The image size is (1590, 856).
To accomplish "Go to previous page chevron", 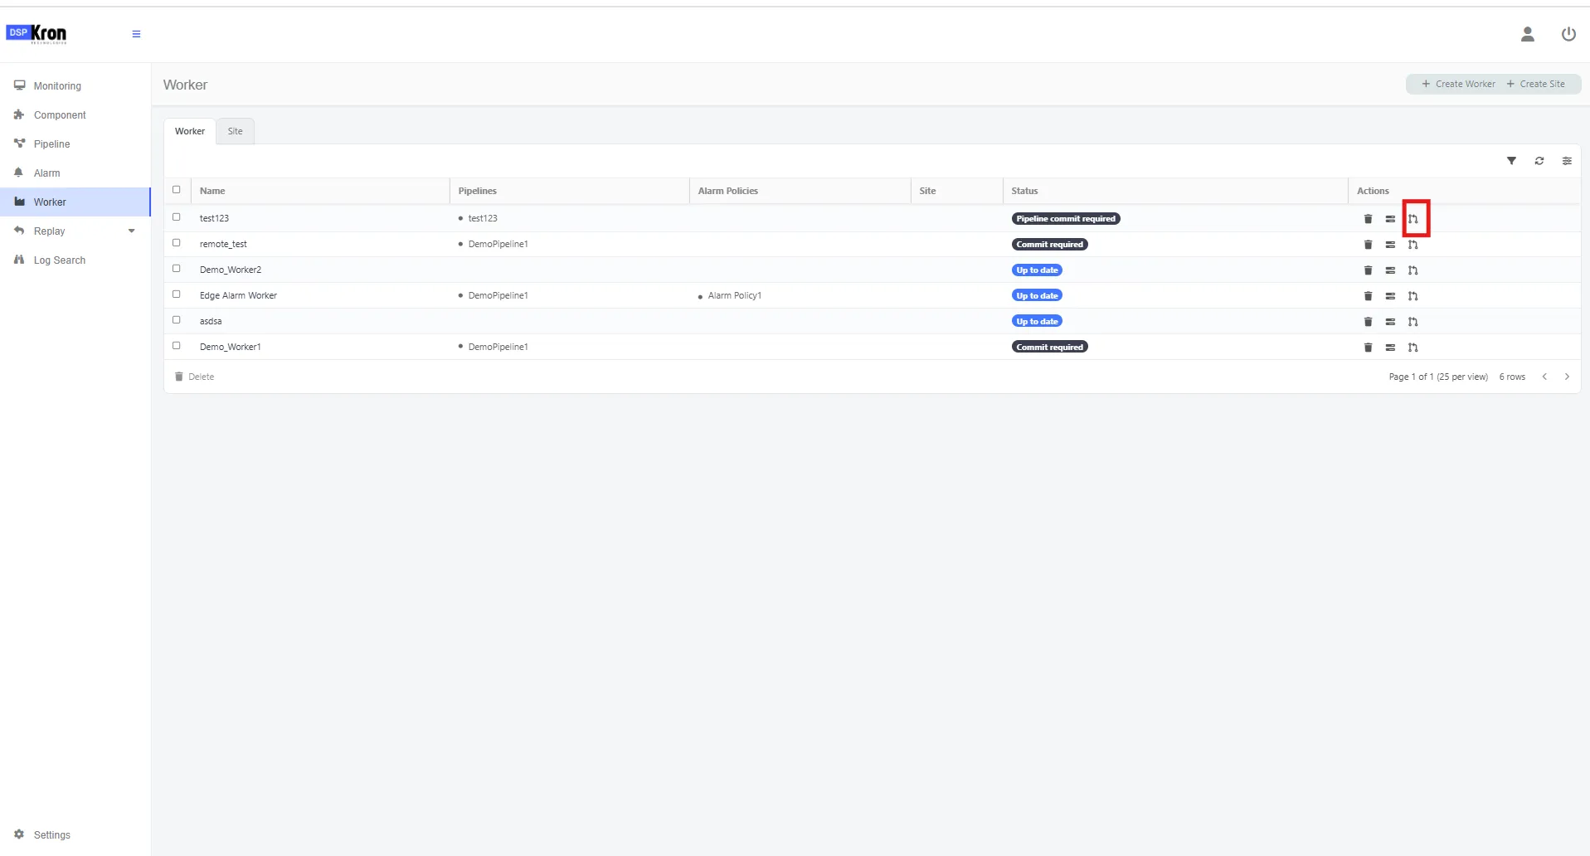I will [x=1544, y=377].
